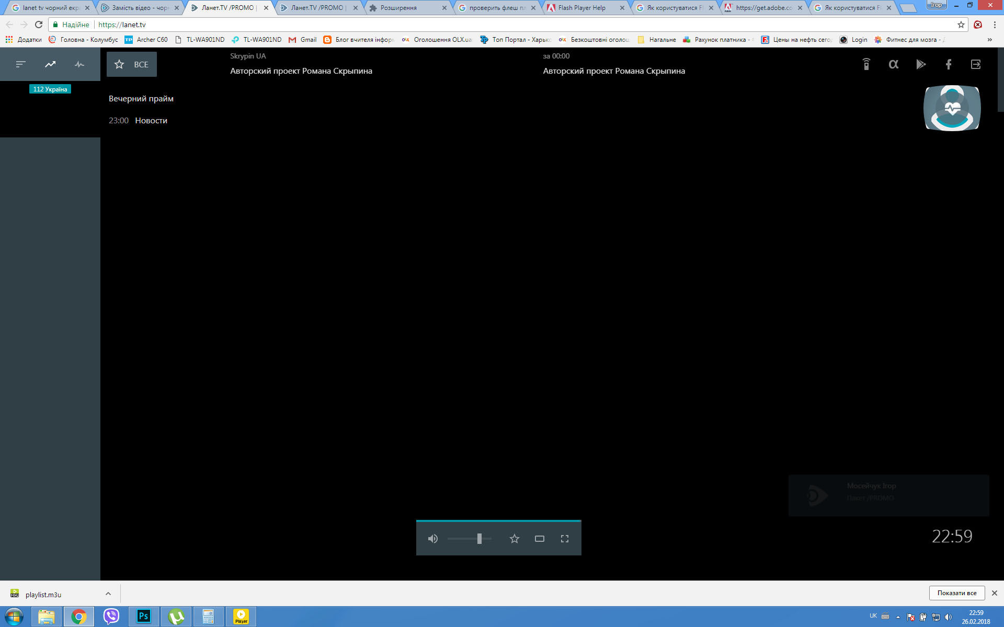Click Показати все downloads button
Screen dimensions: 1004x627
point(956,593)
